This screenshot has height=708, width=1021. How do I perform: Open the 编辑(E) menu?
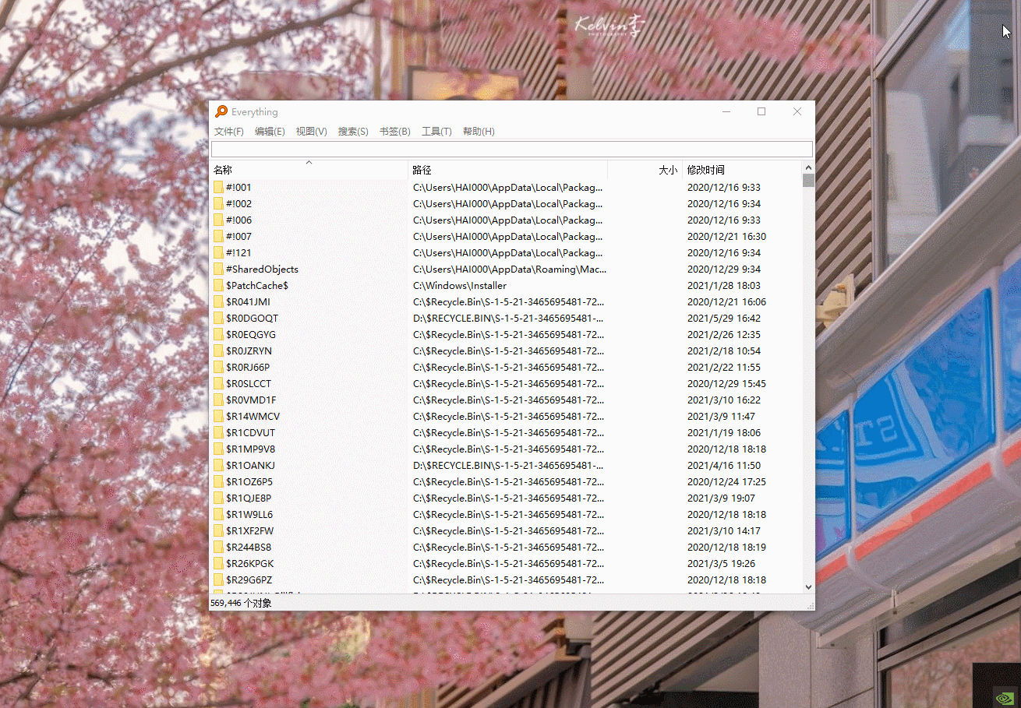point(270,132)
